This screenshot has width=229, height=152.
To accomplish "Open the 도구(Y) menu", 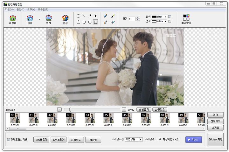I will [31, 10].
